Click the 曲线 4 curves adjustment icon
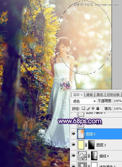 [82, 156]
